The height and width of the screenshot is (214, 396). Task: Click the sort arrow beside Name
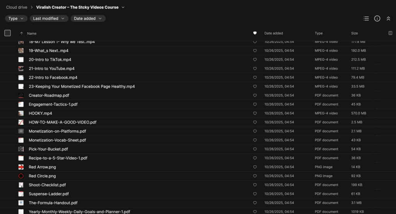21,34
